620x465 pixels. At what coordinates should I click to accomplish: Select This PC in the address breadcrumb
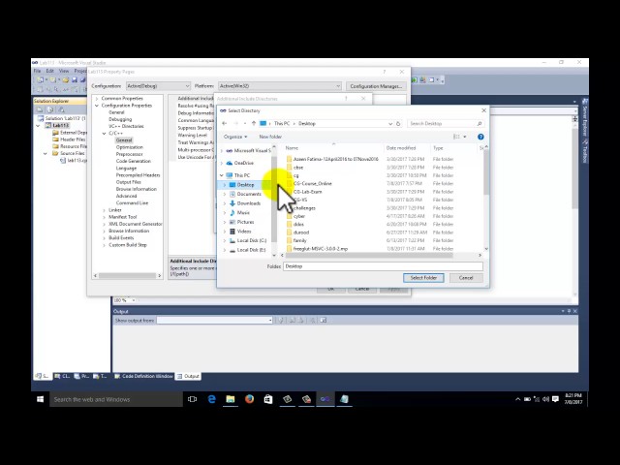282,124
